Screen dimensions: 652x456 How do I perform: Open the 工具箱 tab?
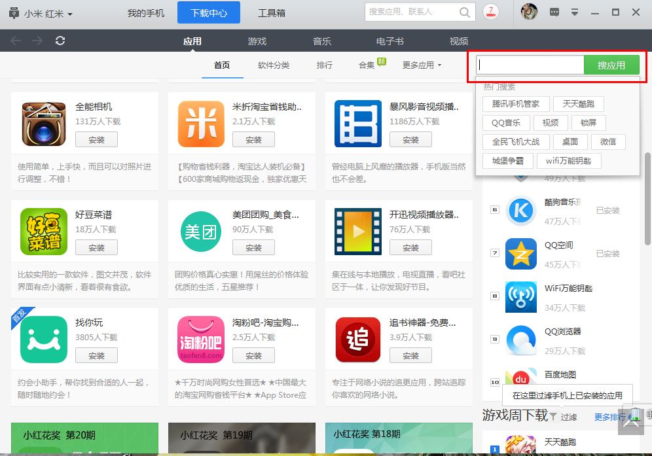pyautogui.click(x=272, y=13)
